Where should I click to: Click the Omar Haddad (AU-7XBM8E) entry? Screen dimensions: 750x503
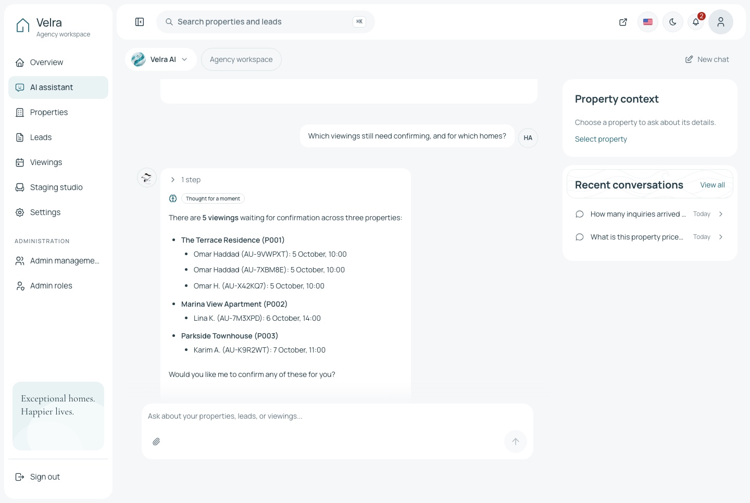tap(269, 270)
